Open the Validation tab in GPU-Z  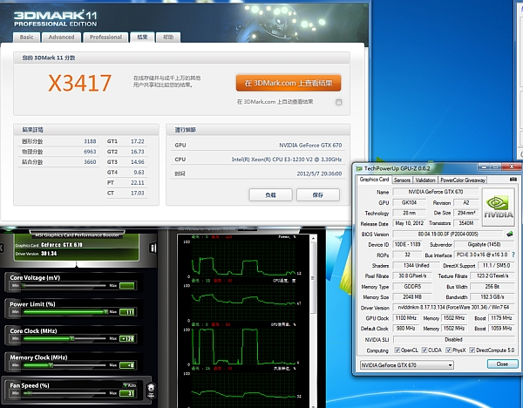[425, 180]
